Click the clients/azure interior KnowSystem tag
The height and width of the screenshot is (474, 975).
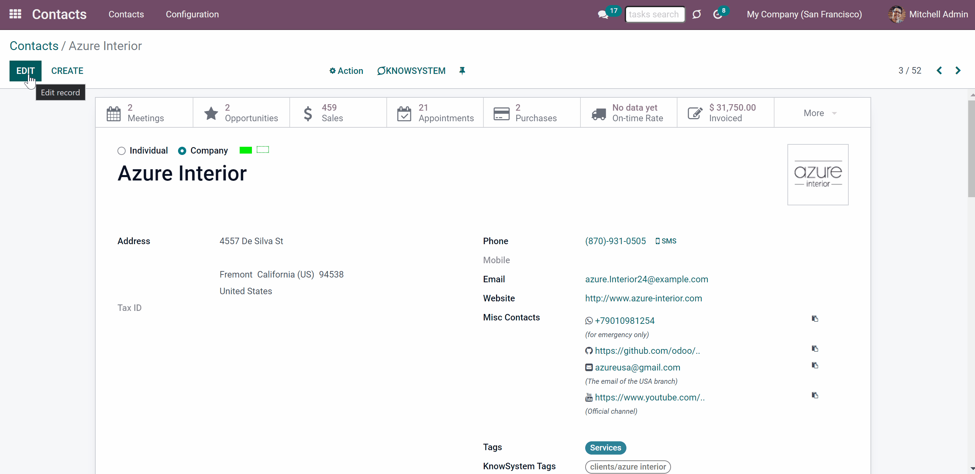[x=628, y=467]
